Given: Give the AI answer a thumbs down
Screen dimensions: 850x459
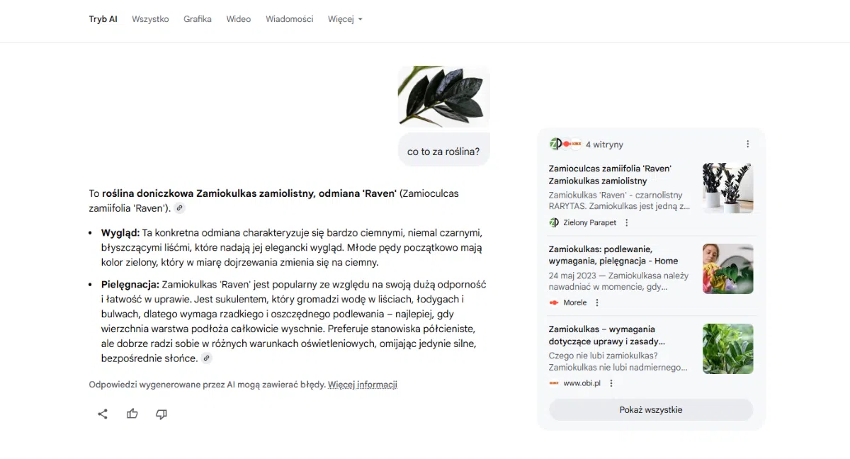Looking at the screenshot, I should (161, 414).
